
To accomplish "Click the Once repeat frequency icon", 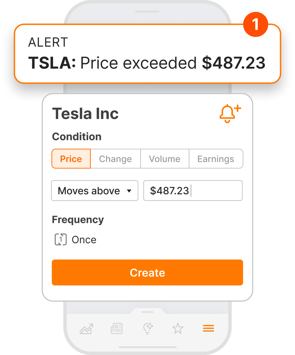I will pyautogui.click(x=60, y=240).
